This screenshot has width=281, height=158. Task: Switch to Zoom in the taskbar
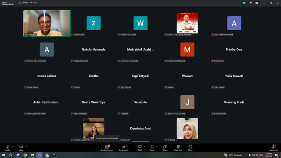click(40, 155)
